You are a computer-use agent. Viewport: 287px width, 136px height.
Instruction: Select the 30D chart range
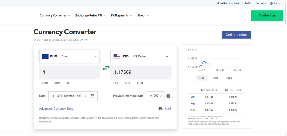click(201, 78)
